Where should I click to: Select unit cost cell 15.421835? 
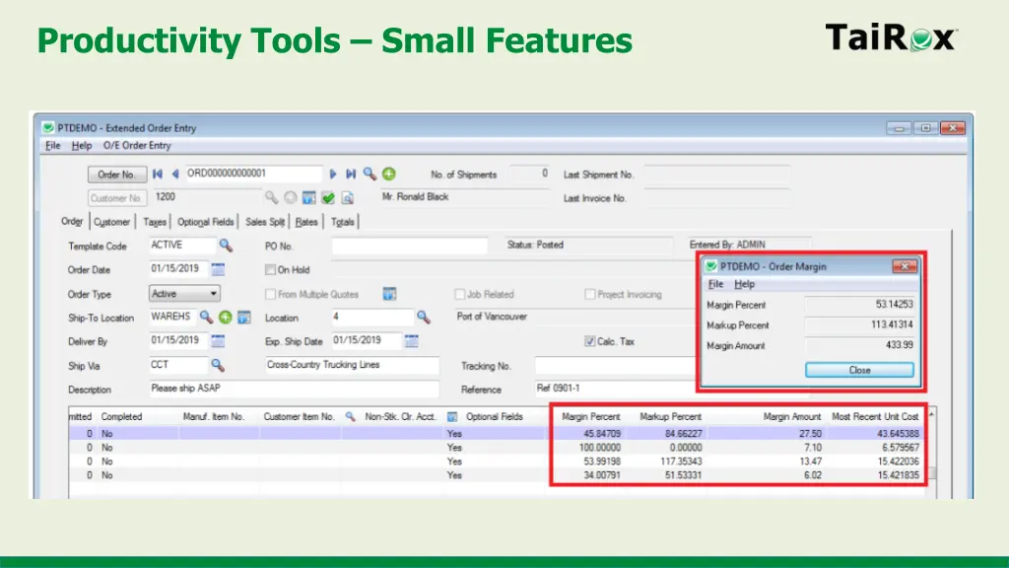click(x=899, y=474)
